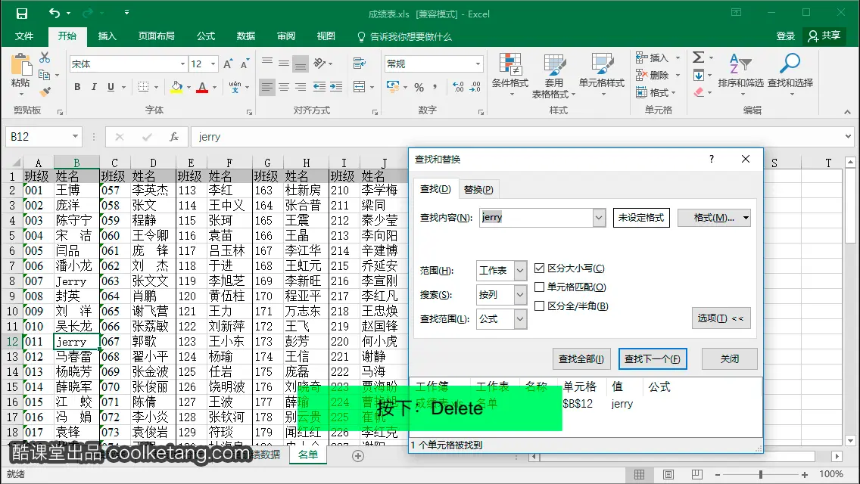The width and height of the screenshot is (860, 484).
Task: Click the Cut scissors icon
Action: tap(45, 57)
